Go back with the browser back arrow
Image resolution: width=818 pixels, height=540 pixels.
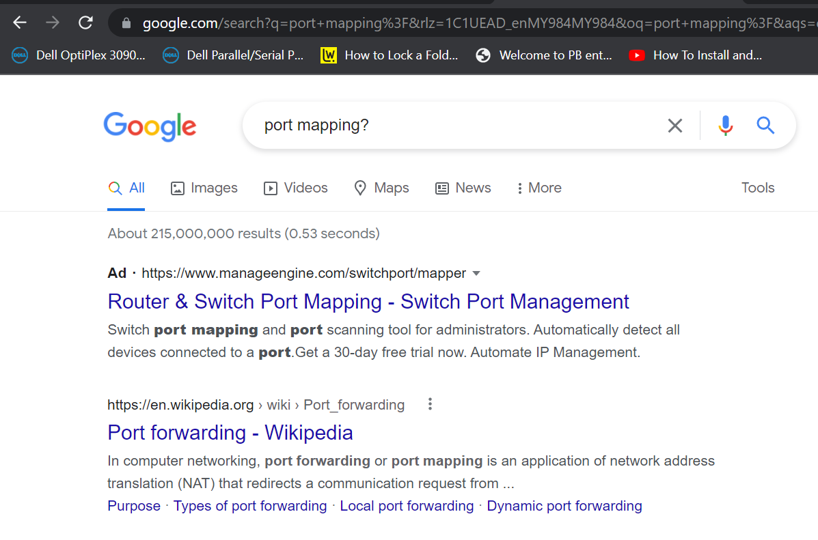point(20,23)
